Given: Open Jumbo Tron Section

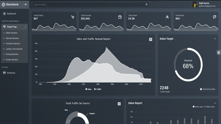Looking at the screenshot, I should click(14, 49).
